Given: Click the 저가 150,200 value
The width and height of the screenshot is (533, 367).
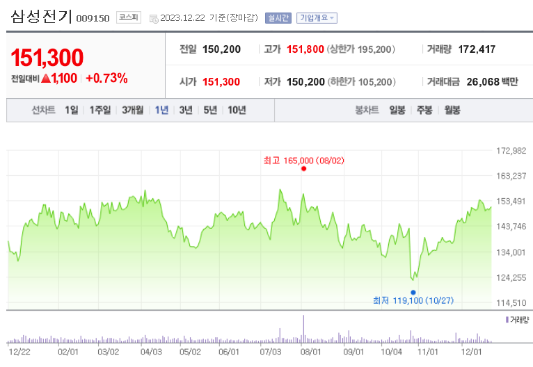Looking at the screenshot, I should 305,82.
